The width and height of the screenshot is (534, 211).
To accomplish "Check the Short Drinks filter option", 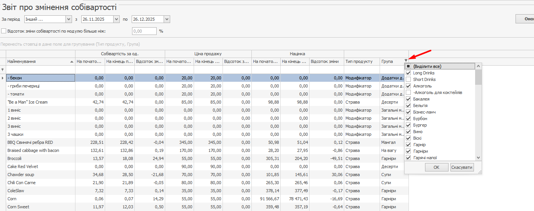I will [x=408, y=79].
